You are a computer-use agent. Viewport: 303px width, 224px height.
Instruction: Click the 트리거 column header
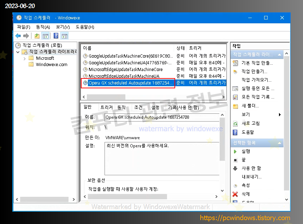tap(207, 48)
